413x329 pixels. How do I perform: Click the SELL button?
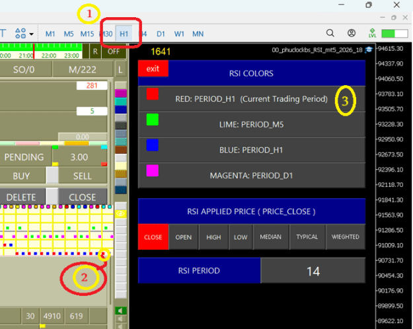83,176
